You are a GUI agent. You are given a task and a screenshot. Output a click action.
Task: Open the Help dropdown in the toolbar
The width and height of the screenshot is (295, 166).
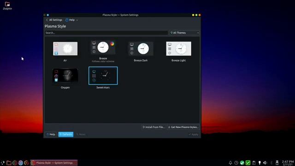[x=72, y=20]
